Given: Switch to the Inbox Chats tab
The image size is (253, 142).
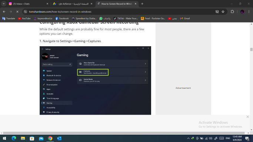Looking at the screenshot, I should pos(29,4).
